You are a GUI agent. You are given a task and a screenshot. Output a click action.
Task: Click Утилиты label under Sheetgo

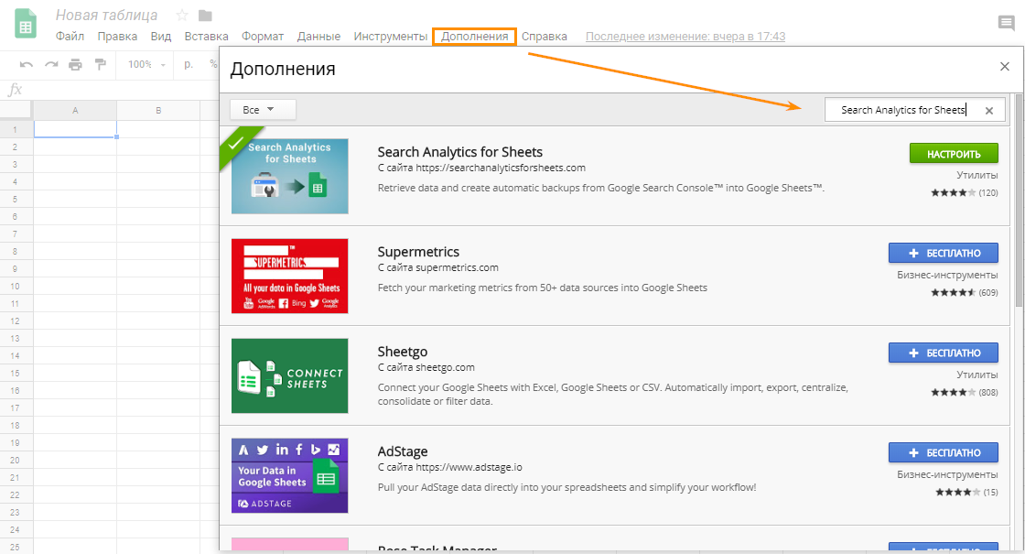[977, 375]
